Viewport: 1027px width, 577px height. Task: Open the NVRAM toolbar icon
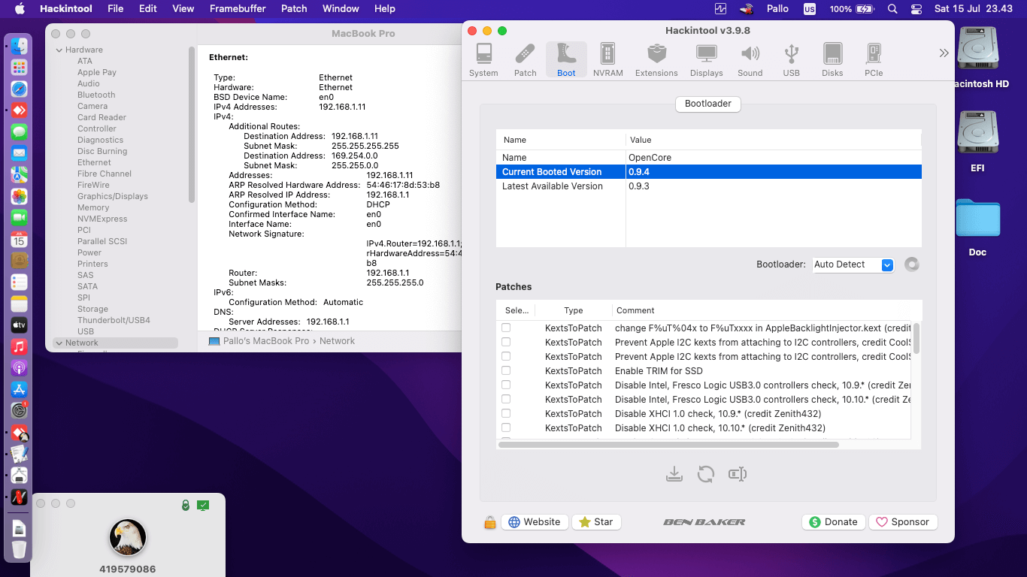[x=607, y=60]
